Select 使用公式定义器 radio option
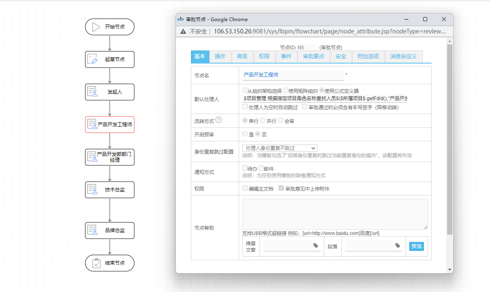The height and width of the screenshot is (292, 490). pos(322,90)
